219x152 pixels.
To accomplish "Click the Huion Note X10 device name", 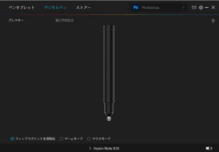I will [106, 148].
